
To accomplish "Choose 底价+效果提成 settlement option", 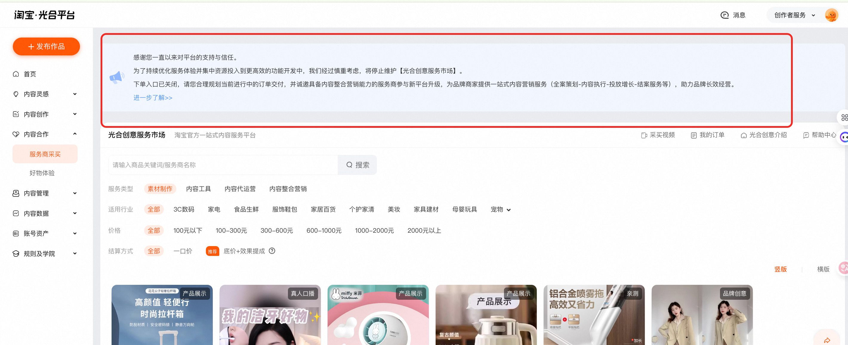I will coord(244,251).
